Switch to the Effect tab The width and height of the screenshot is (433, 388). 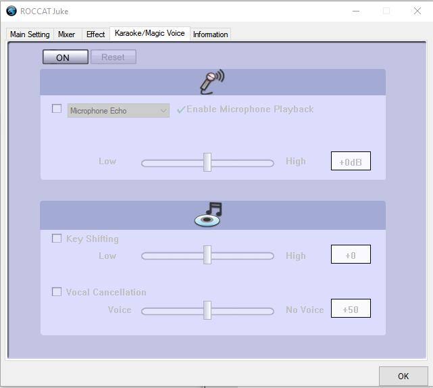(x=95, y=34)
